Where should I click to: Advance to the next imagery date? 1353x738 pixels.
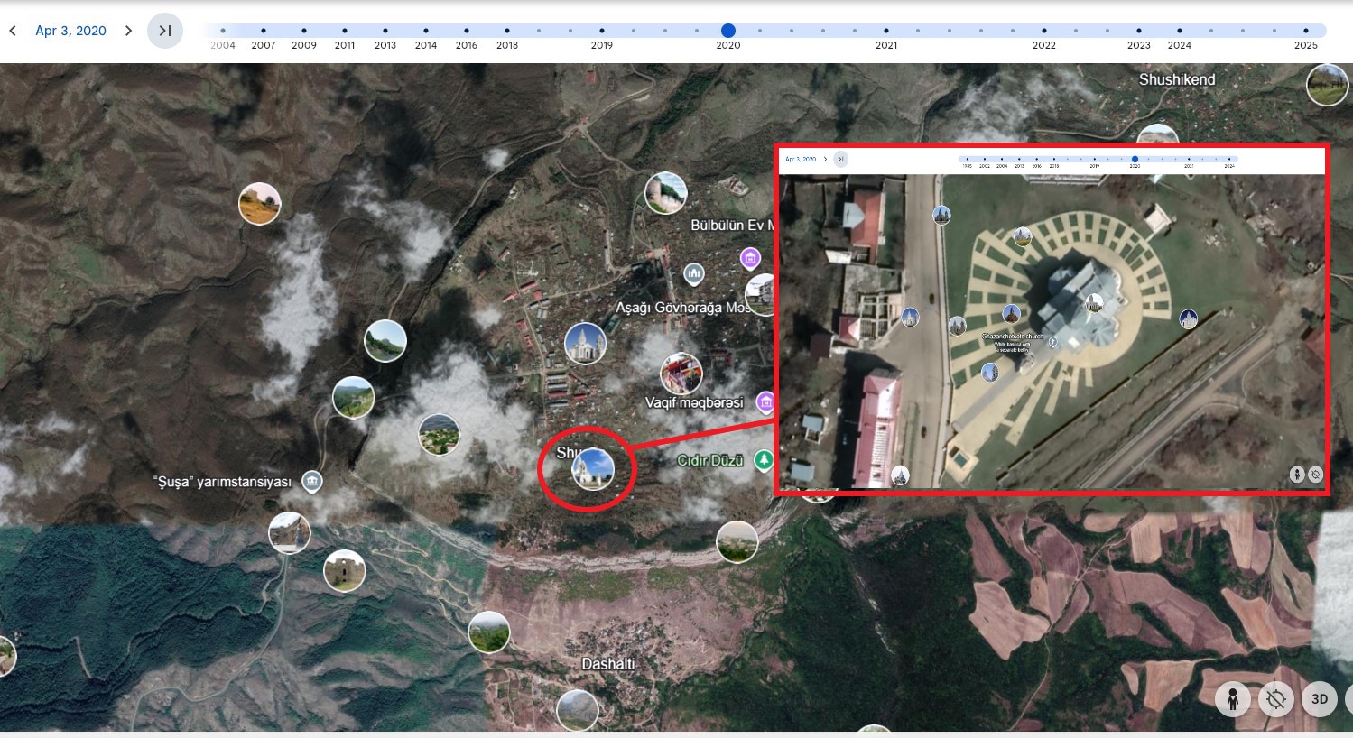click(128, 31)
